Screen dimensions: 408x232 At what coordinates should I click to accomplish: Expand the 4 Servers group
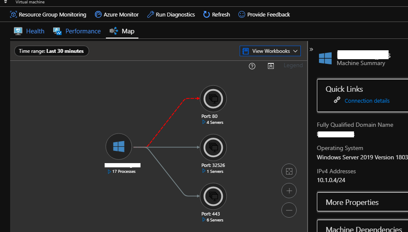[212, 123]
